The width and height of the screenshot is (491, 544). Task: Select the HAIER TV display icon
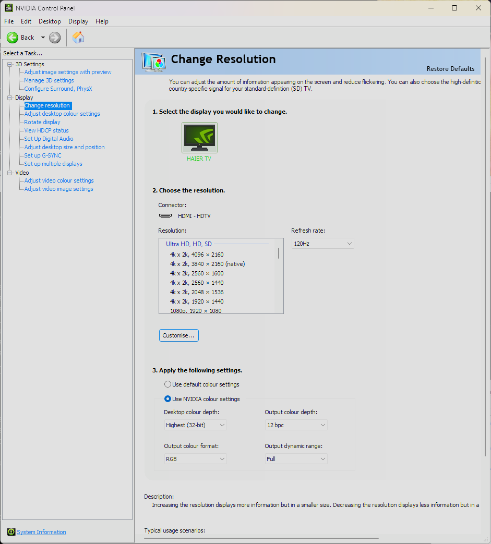point(199,137)
